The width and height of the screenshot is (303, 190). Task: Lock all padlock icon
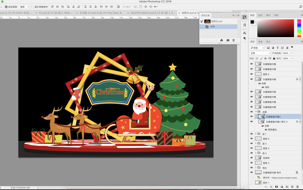coord(274,58)
